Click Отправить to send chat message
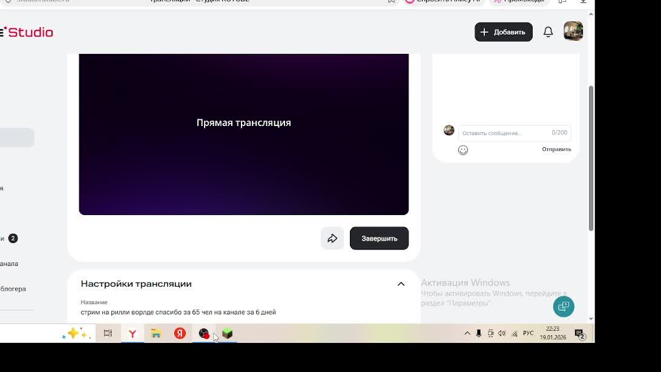This screenshot has height=372, width=661. 556,149
